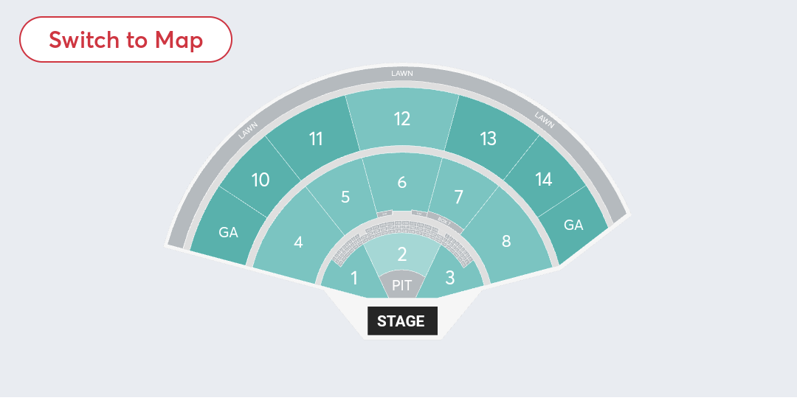The width and height of the screenshot is (797, 409).
Task: Choose section 11 in the upper tier
Action: pos(316,139)
